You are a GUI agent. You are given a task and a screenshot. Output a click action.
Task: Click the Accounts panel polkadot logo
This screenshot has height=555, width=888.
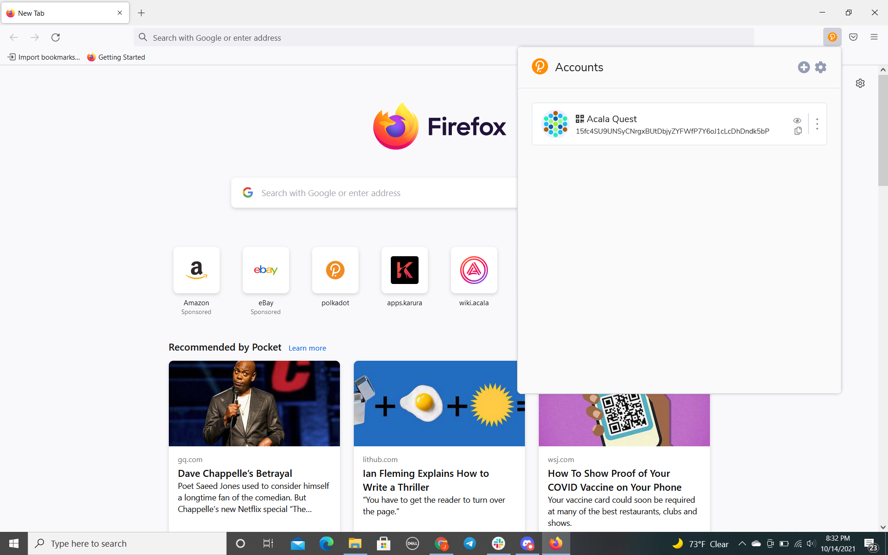(x=540, y=67)
